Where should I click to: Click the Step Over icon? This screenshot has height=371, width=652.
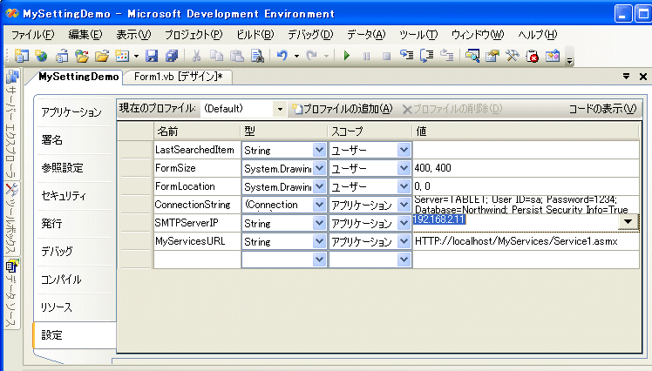426,56
